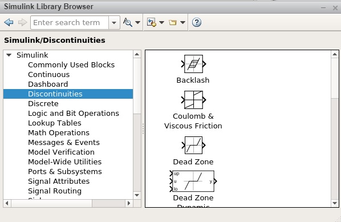Click the Backlash block icon
Viewport: 341px width, 222px height.
(x=193, y=64)
